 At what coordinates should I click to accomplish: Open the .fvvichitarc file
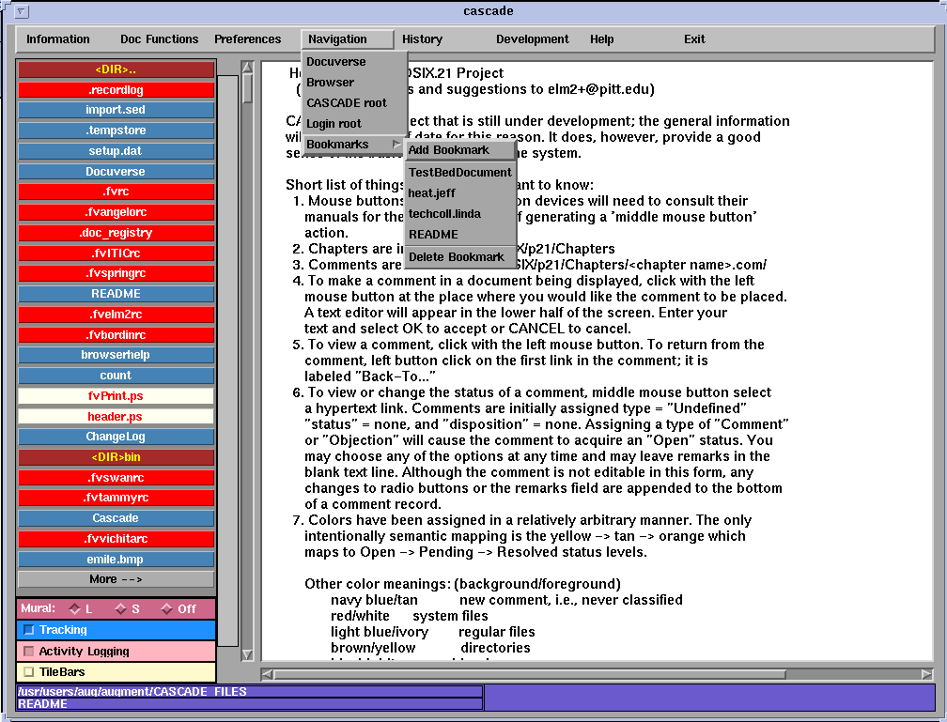(x=116, y=539)
